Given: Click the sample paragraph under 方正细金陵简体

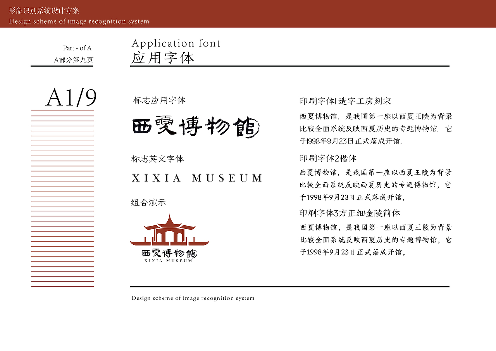Looking at the screenshot, I should point(375,240).
